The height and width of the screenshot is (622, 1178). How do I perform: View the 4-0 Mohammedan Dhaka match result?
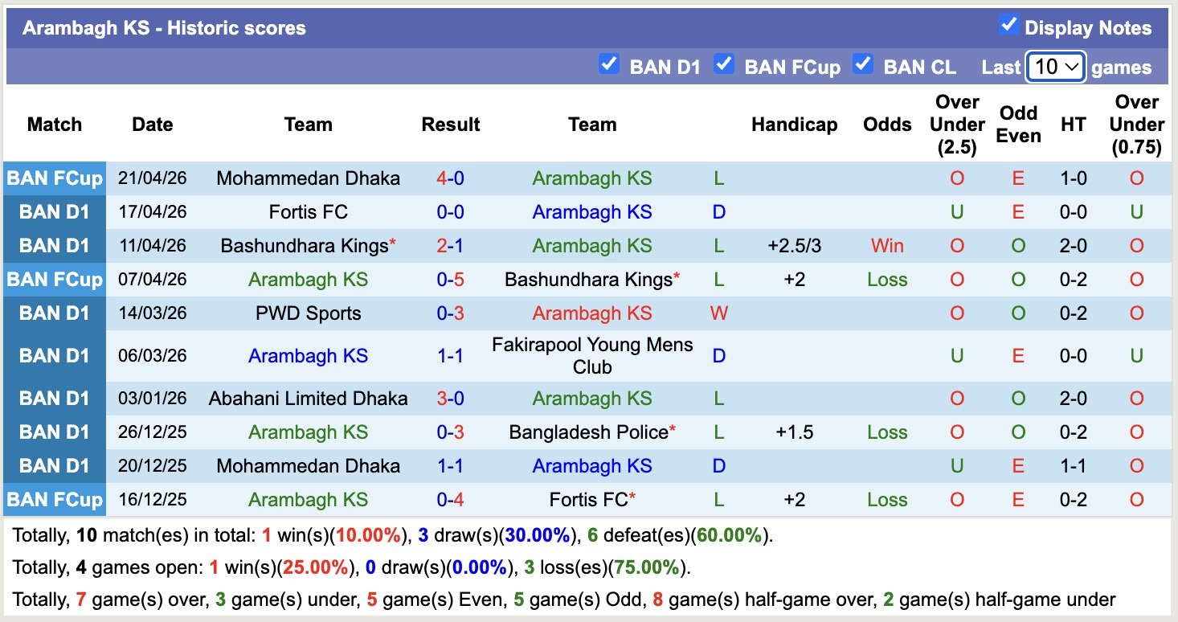tap(450, 178)
